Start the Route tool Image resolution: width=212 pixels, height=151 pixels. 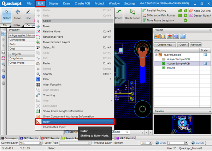(x=118, y=15)
